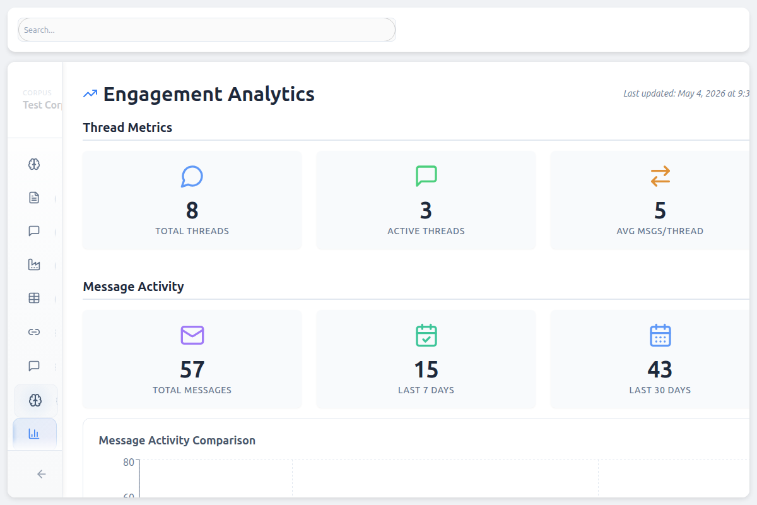This screenshot has height=505, width=757.
Task: Click the value 8 for total threads
Action: (192, 210)
